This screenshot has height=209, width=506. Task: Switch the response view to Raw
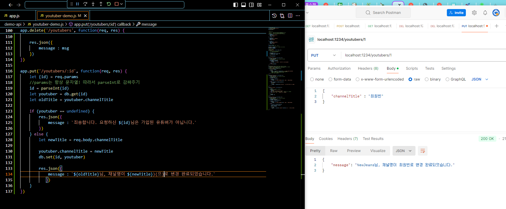(334, 151)
